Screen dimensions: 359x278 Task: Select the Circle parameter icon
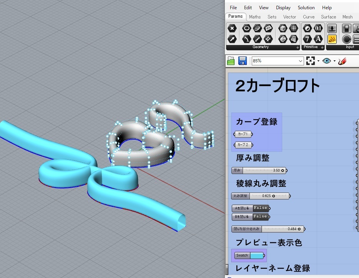click(247, 28)
